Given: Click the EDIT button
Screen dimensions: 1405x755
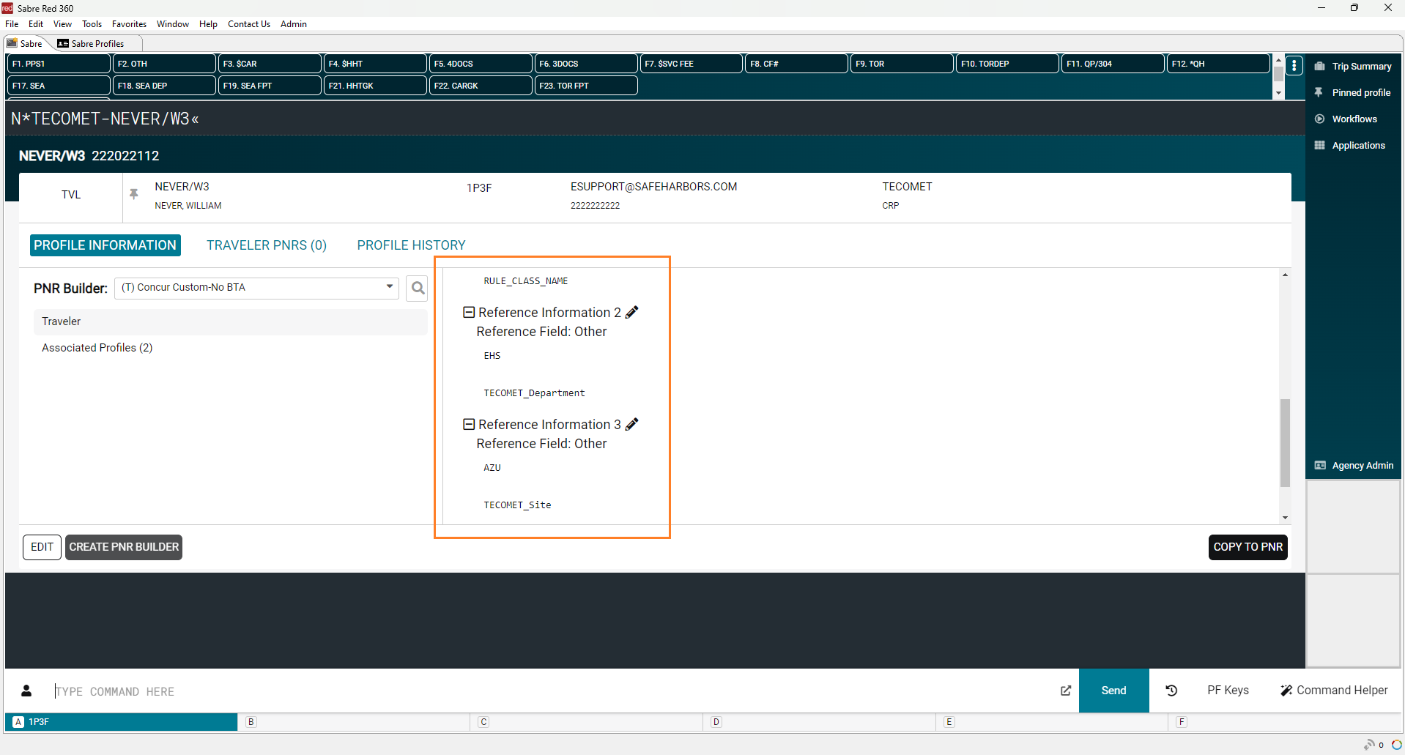Looking at the screenshot, I should pyautogui.click(x=42, y=547).
